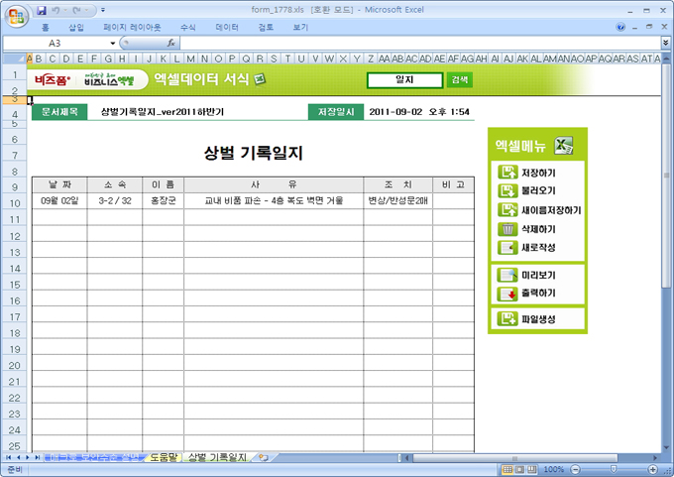Open the 페이지 레이아웃 ribbon tab
Viewport: 674px width, 477px height.
[132, 28]
